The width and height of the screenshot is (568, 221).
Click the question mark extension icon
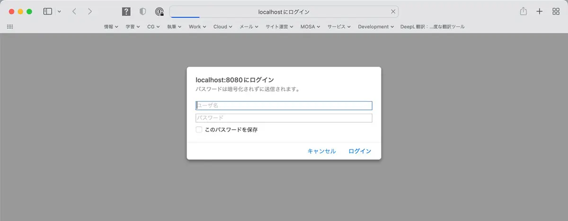pos(126,11)
